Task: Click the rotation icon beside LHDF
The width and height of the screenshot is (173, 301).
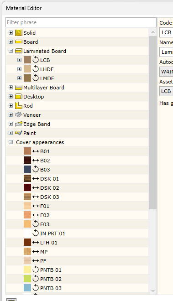Action: [36, 69]
